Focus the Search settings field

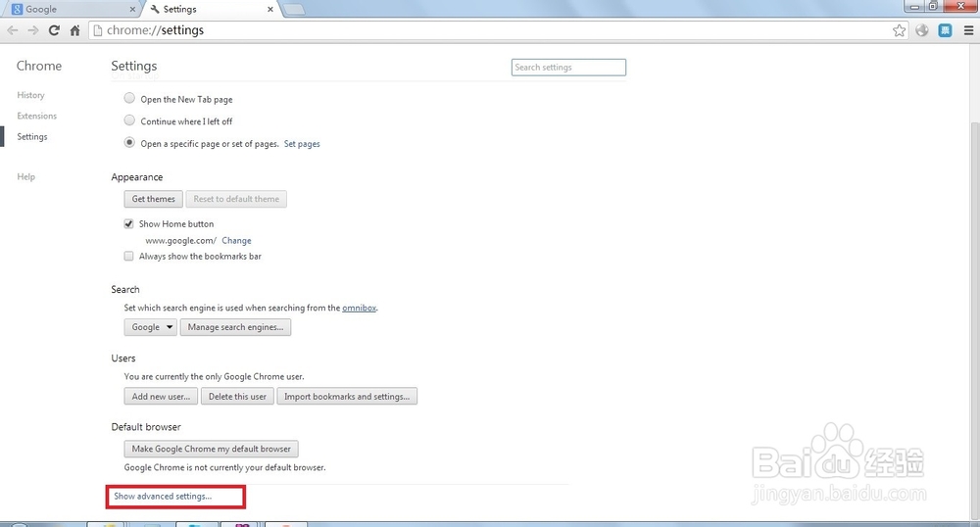coord(568,68)
